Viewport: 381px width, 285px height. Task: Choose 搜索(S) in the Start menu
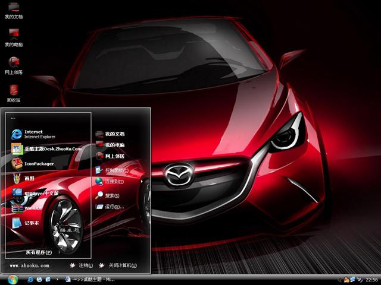point(111,195)
